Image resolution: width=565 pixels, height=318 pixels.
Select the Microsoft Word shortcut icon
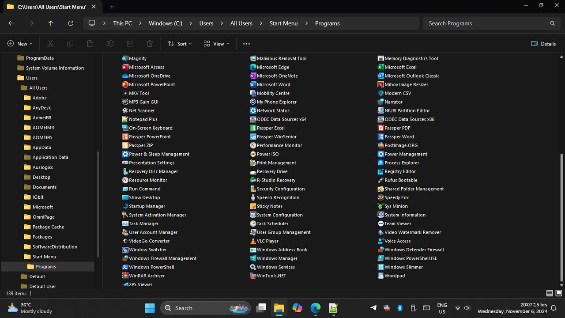click(253, 84)
